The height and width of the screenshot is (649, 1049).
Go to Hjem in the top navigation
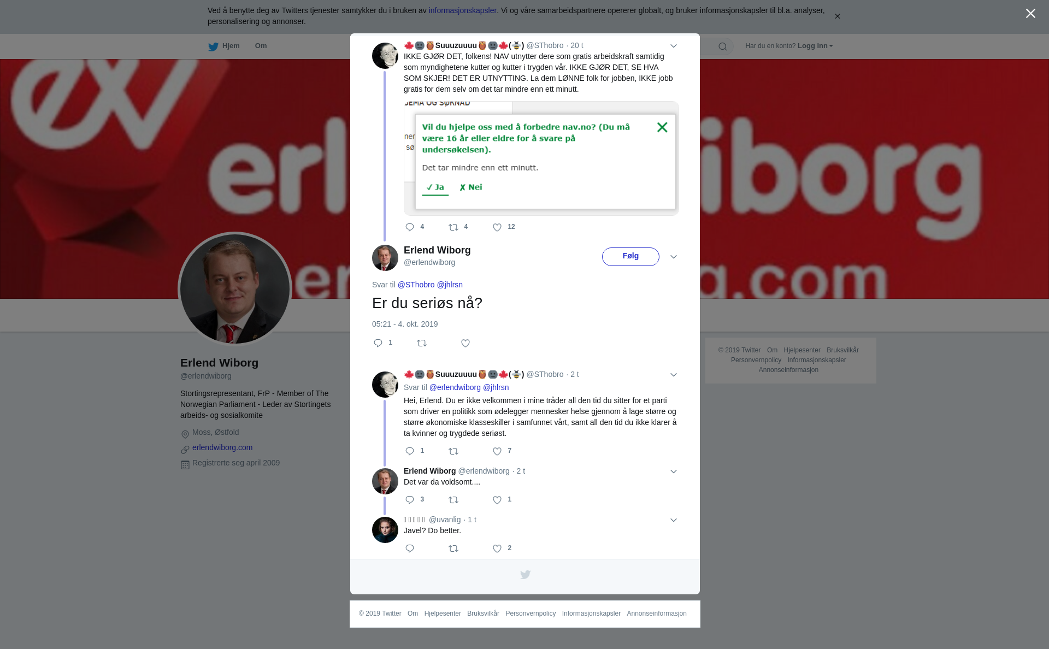click(x=224, y=46)
